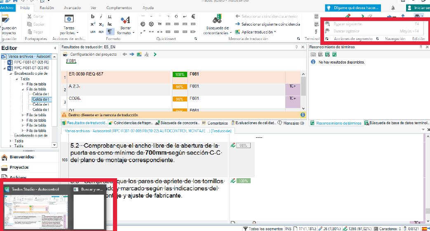Toggle INS insert mode in status bar
This screenshot has width=430, height=231.
point(288,229)
